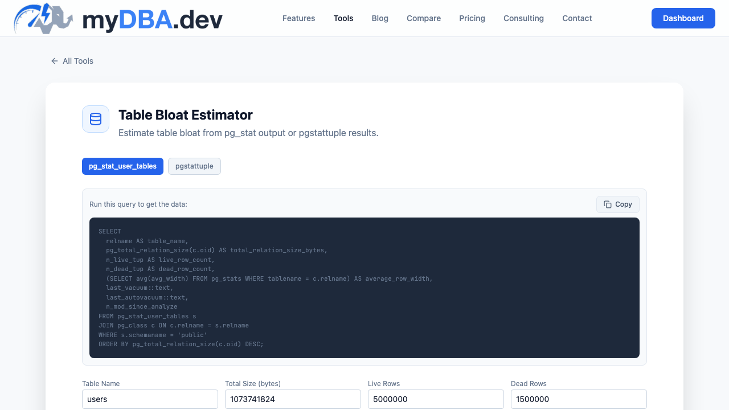The image size is (729, 410).
Task: Focus the Live Rows input field
Action: 436,399
